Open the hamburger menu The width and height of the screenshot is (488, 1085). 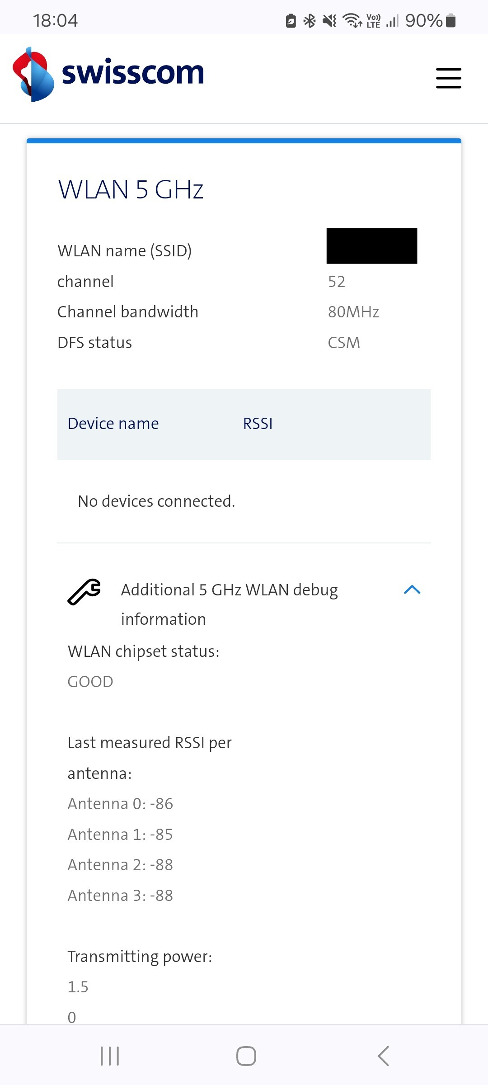pos(448,78)
